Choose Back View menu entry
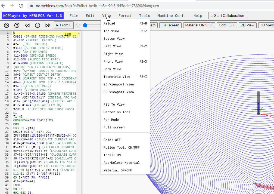The height and width of the screenshot is (194, 274). pyautogui.click(x=125, y=69)
